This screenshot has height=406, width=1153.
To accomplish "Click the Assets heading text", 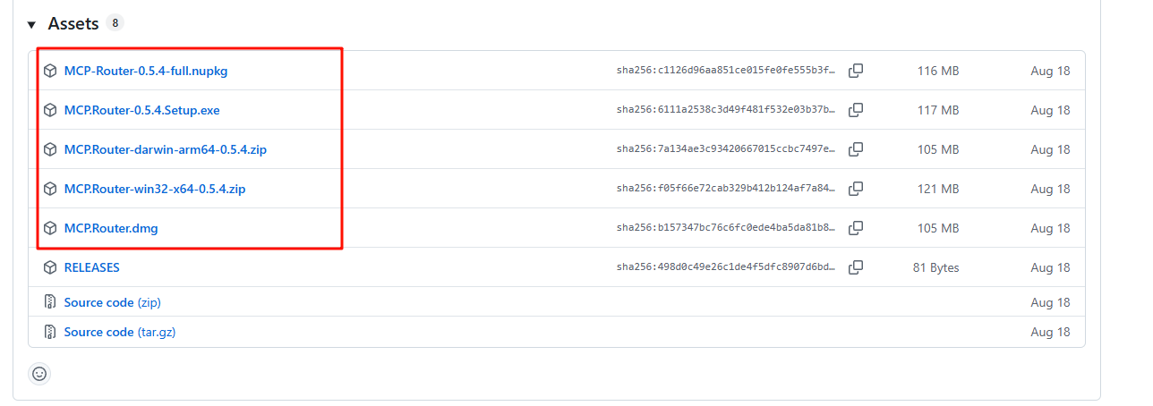I will click(x=73, y=24).
